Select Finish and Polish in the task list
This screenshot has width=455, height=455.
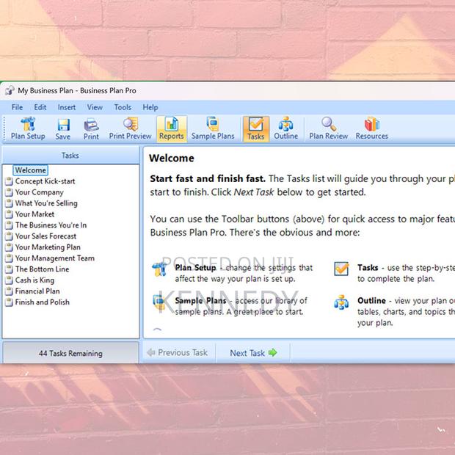click(x=42, y=302)
